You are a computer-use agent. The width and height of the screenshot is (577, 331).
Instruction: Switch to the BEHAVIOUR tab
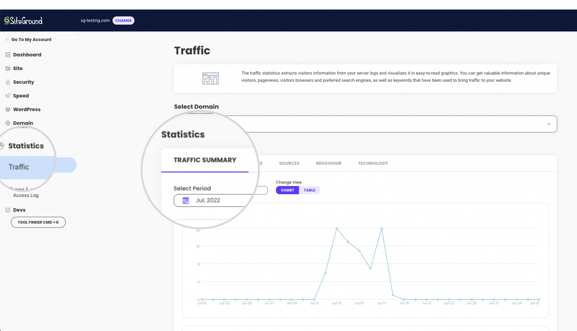tap(328, 163)
